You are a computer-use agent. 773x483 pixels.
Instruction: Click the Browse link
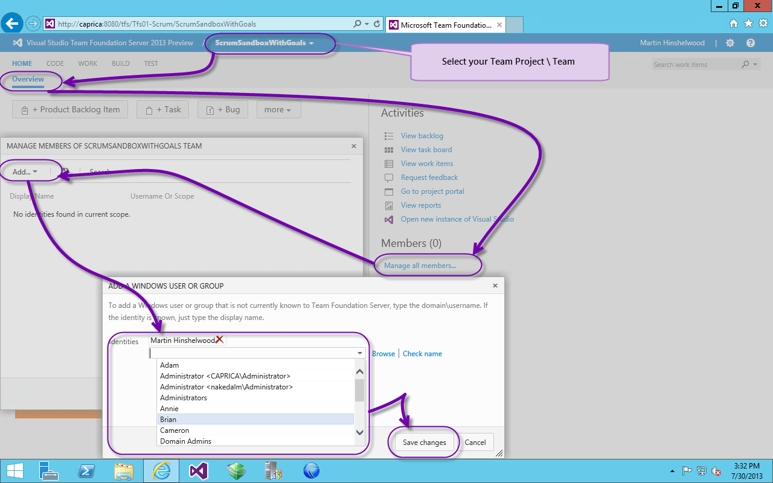pyautogui.click(x=383, y=354)
